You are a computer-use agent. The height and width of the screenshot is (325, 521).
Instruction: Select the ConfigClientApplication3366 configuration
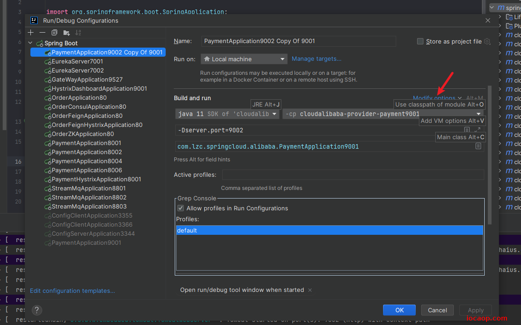coord(92,225)
